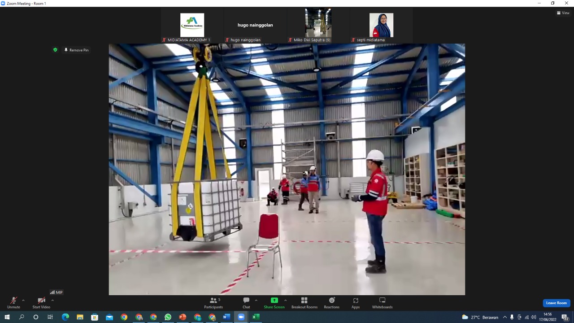
Task: Open the Chat panel
Action: point(246,303)
